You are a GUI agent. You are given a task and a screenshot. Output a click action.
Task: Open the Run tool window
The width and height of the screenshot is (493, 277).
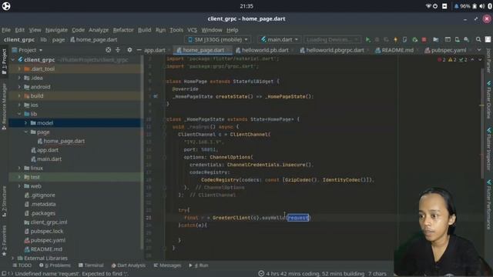tap(199, 265)
